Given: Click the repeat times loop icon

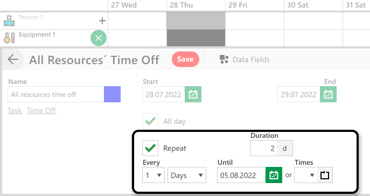Looking at the screenshot, I should 325,175.
